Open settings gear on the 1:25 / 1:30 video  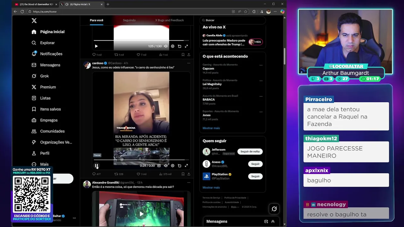coord(173,46)
